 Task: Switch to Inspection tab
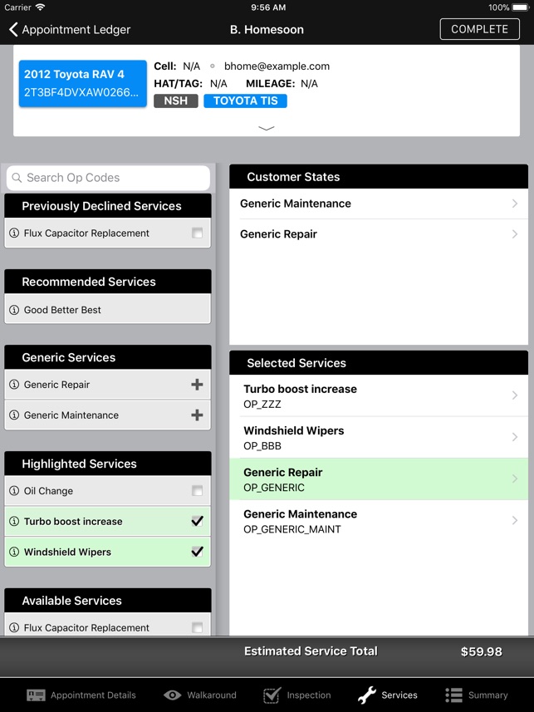tap(297, 695)
